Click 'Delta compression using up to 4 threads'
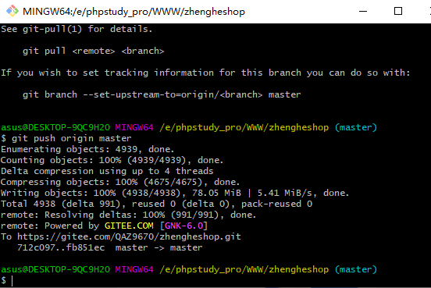This screenshot has width=431, height=288. [x=107, y=171]
